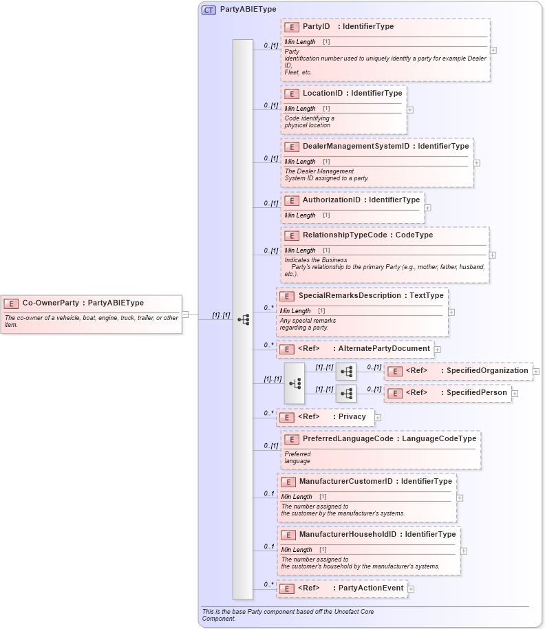
Task: Click SpecialRemarksDescription : TextType label
Action: coord(371,296)
